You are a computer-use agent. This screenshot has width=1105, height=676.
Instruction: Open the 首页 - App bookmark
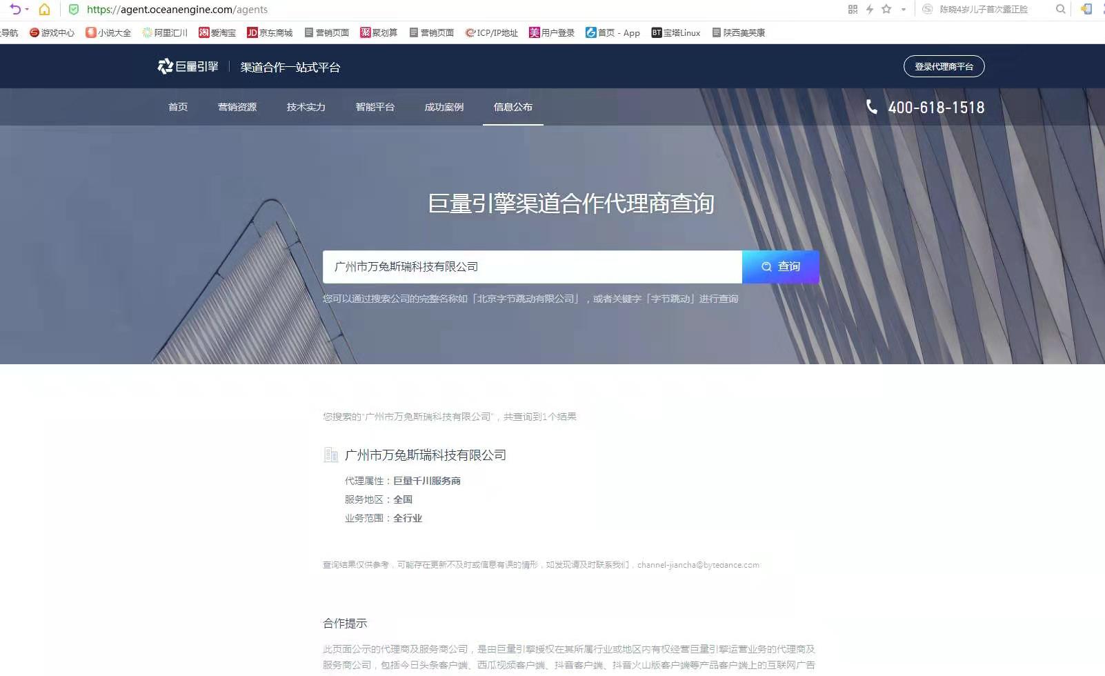613,32
